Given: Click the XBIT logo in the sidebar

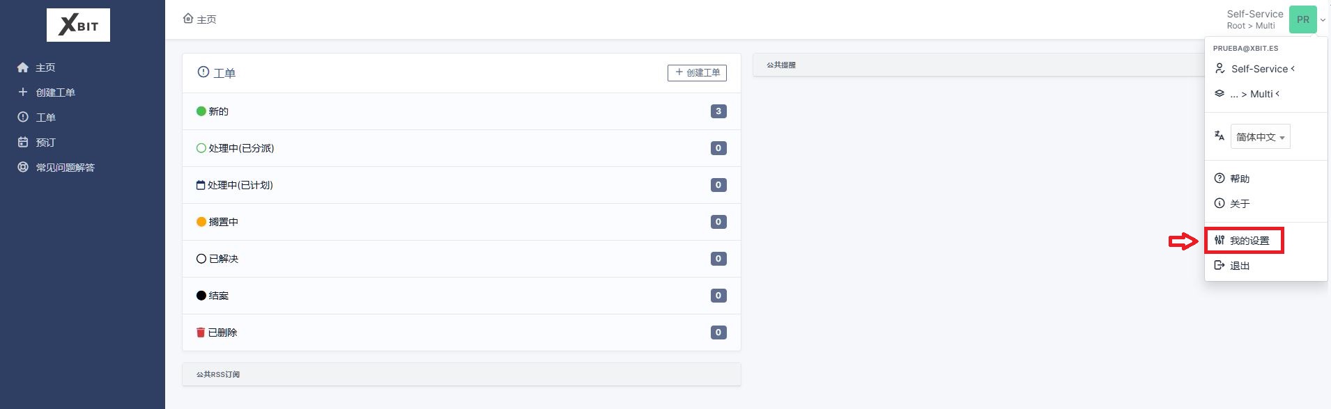Looking at the screenshot, I should 78,25.
